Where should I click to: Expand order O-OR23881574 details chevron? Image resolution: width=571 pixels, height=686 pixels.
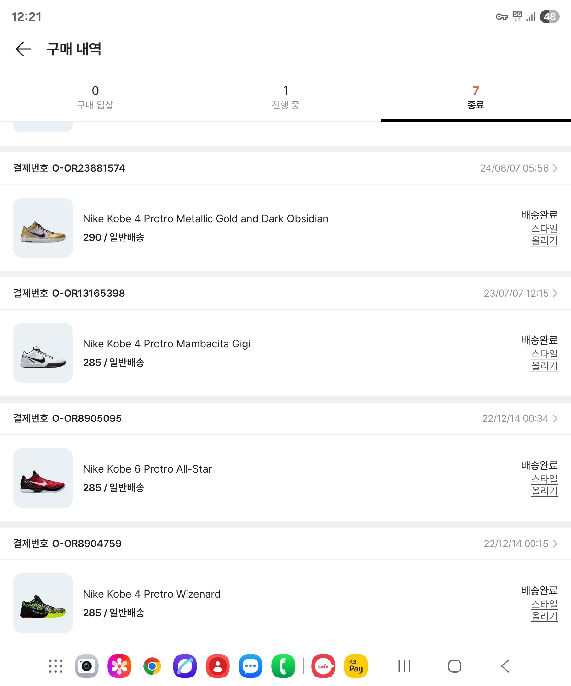pos(555,168)
